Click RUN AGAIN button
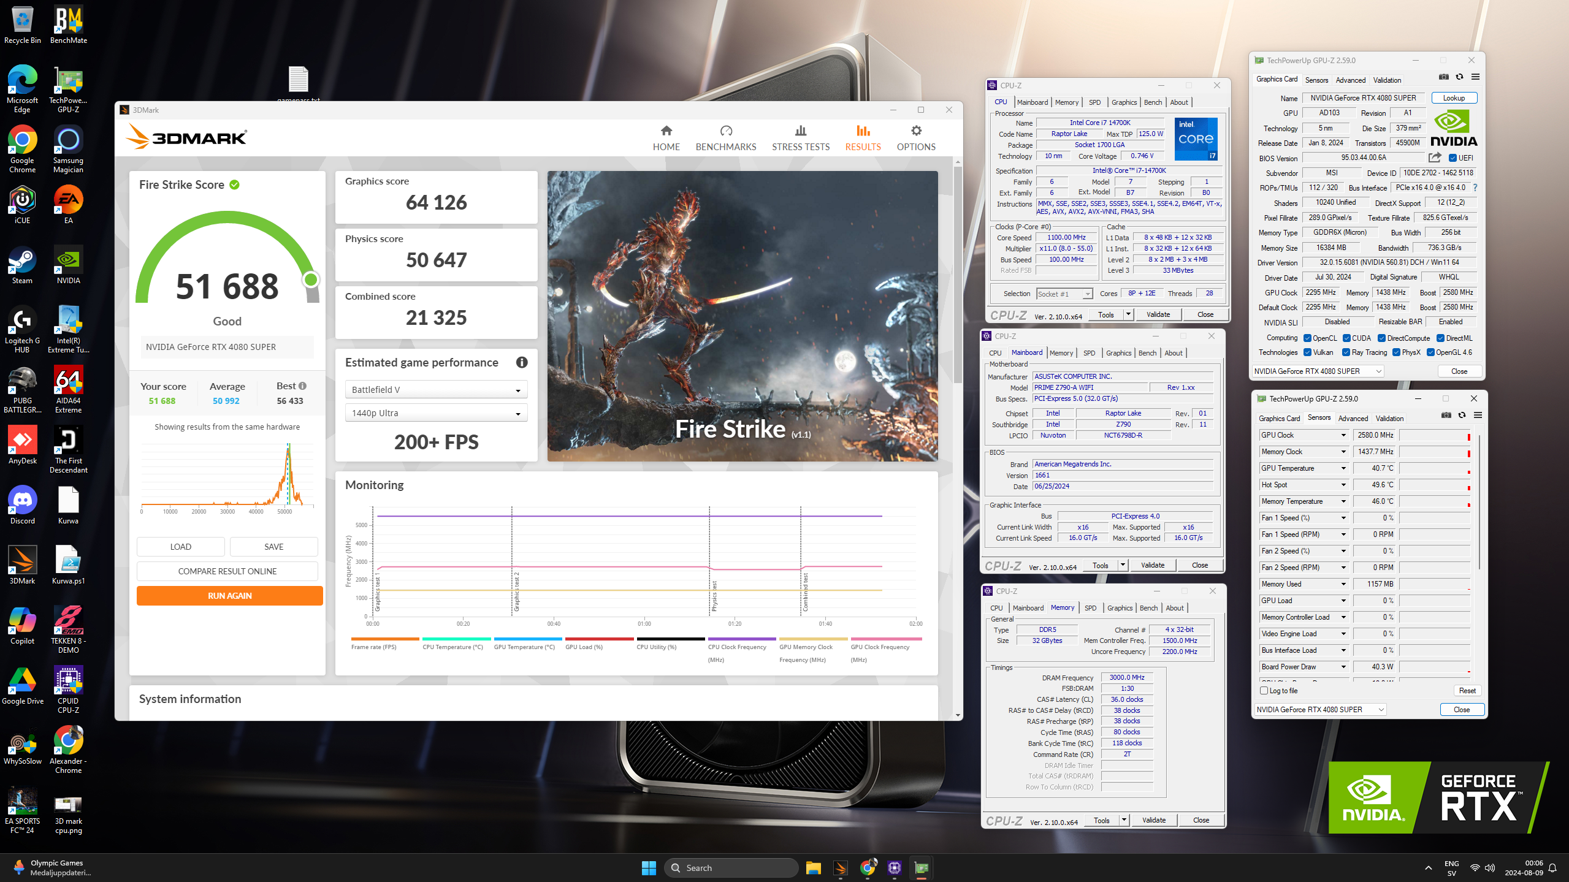Screen dimensions: 1569x882 (x=229, y=596)
